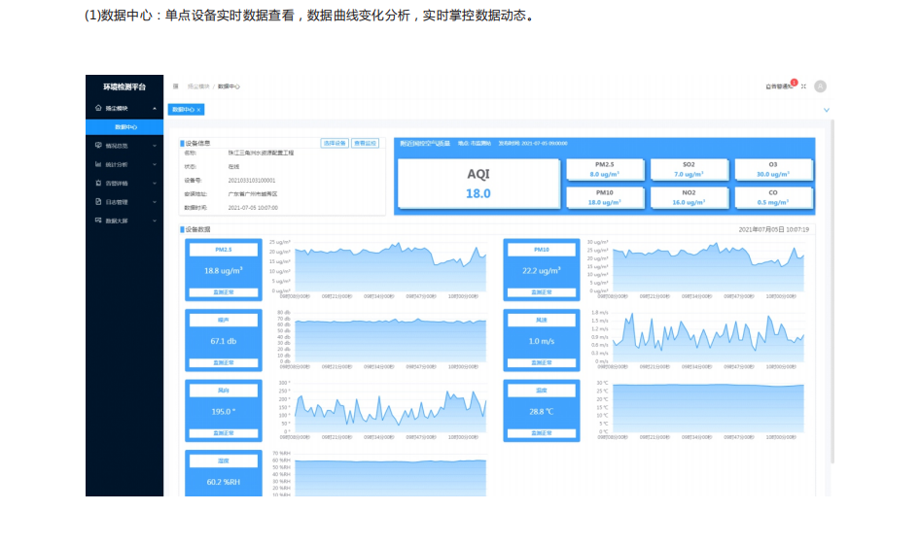Click the wind direction degree chart

[x=390, y=408]
